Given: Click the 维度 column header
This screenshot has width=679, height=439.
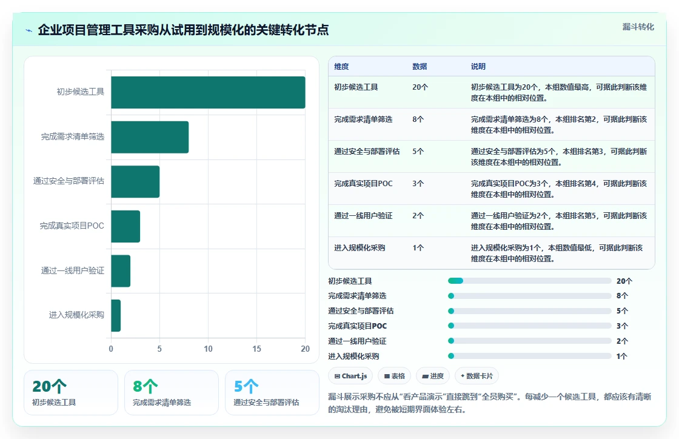Looking at the screenshot, I should (x=341, y=66).
